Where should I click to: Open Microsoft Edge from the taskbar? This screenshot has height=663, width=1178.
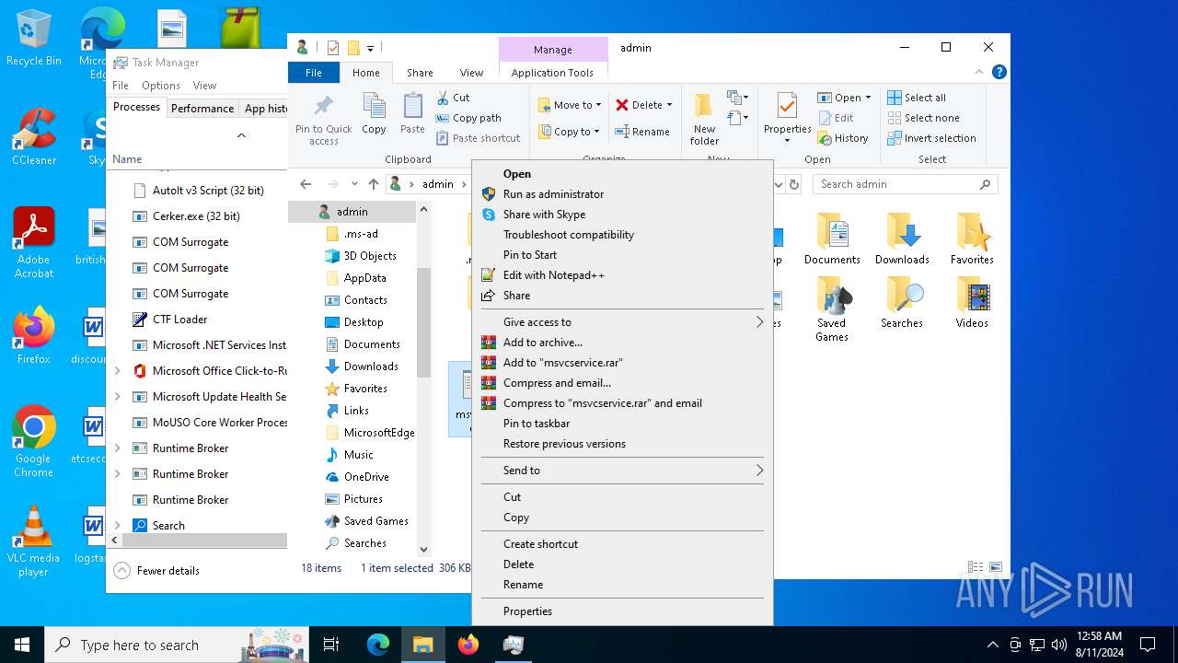pos(378,645)
